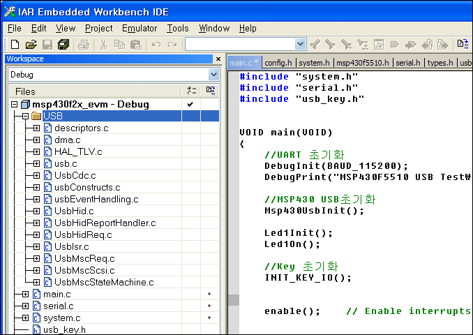Click the Paste clipboard icon
This screenshot has width=473, height=335.
point(136,45)
